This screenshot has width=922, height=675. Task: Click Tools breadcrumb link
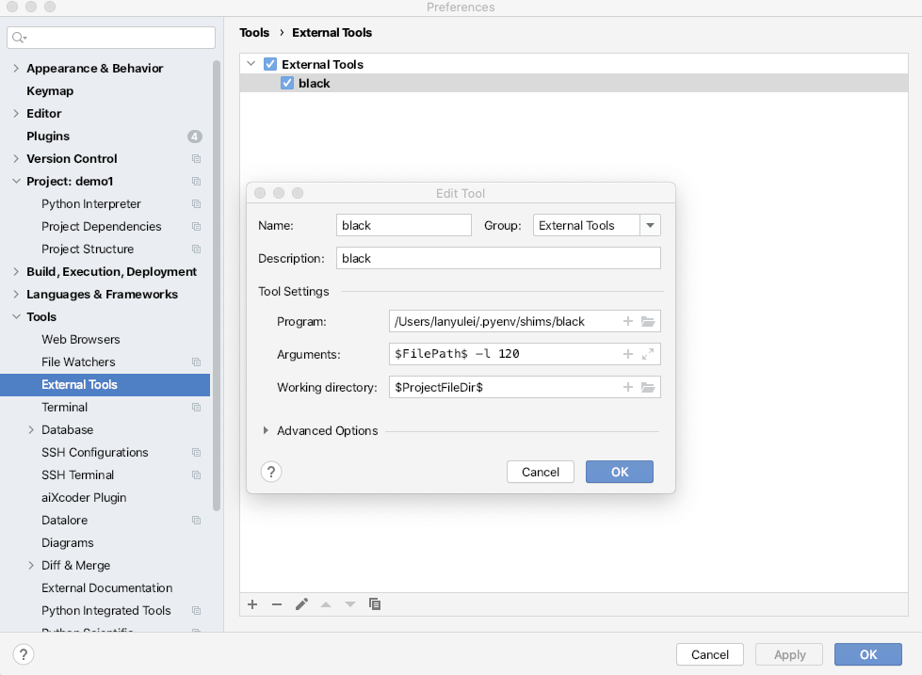click(254, 33)
